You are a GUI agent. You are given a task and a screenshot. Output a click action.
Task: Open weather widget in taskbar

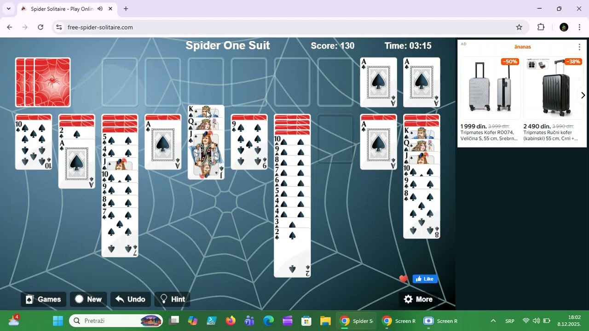[x=14, y=320]
